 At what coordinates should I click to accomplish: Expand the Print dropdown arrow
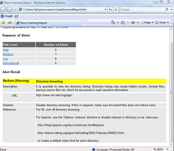click(x=138, y=22)
